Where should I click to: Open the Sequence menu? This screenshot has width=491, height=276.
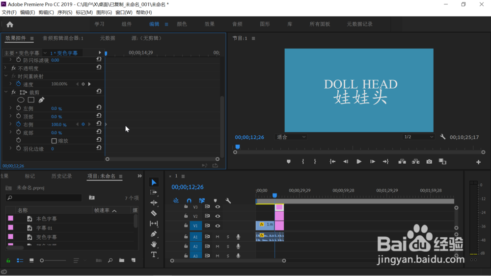tap(64, 12)
